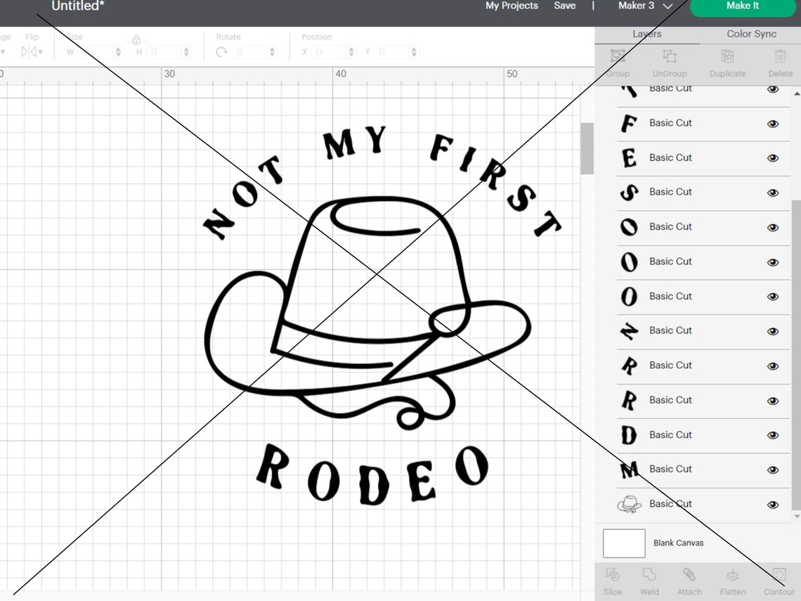Hide the letter F Basic Cut layer
This screenshot has height=601, width=801.
pos(773,123)
